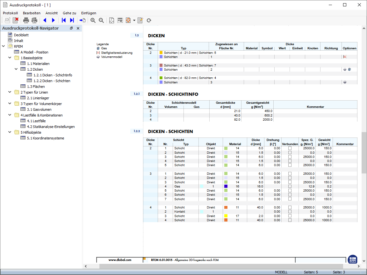This screenshot has width=367, height=275.
Task: Select 4.2 Statikanalyse-Einstellungen in navigator
Action: click(x=51, y=126)
